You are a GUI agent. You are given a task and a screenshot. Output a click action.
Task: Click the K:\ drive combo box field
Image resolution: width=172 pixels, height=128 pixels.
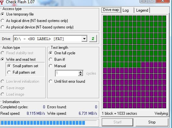point(50,38)
